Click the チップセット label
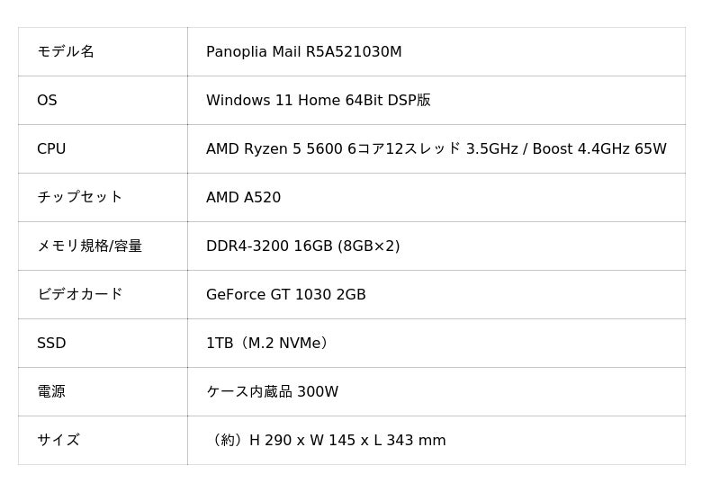 pyautogui.click(x=79, y=198)
